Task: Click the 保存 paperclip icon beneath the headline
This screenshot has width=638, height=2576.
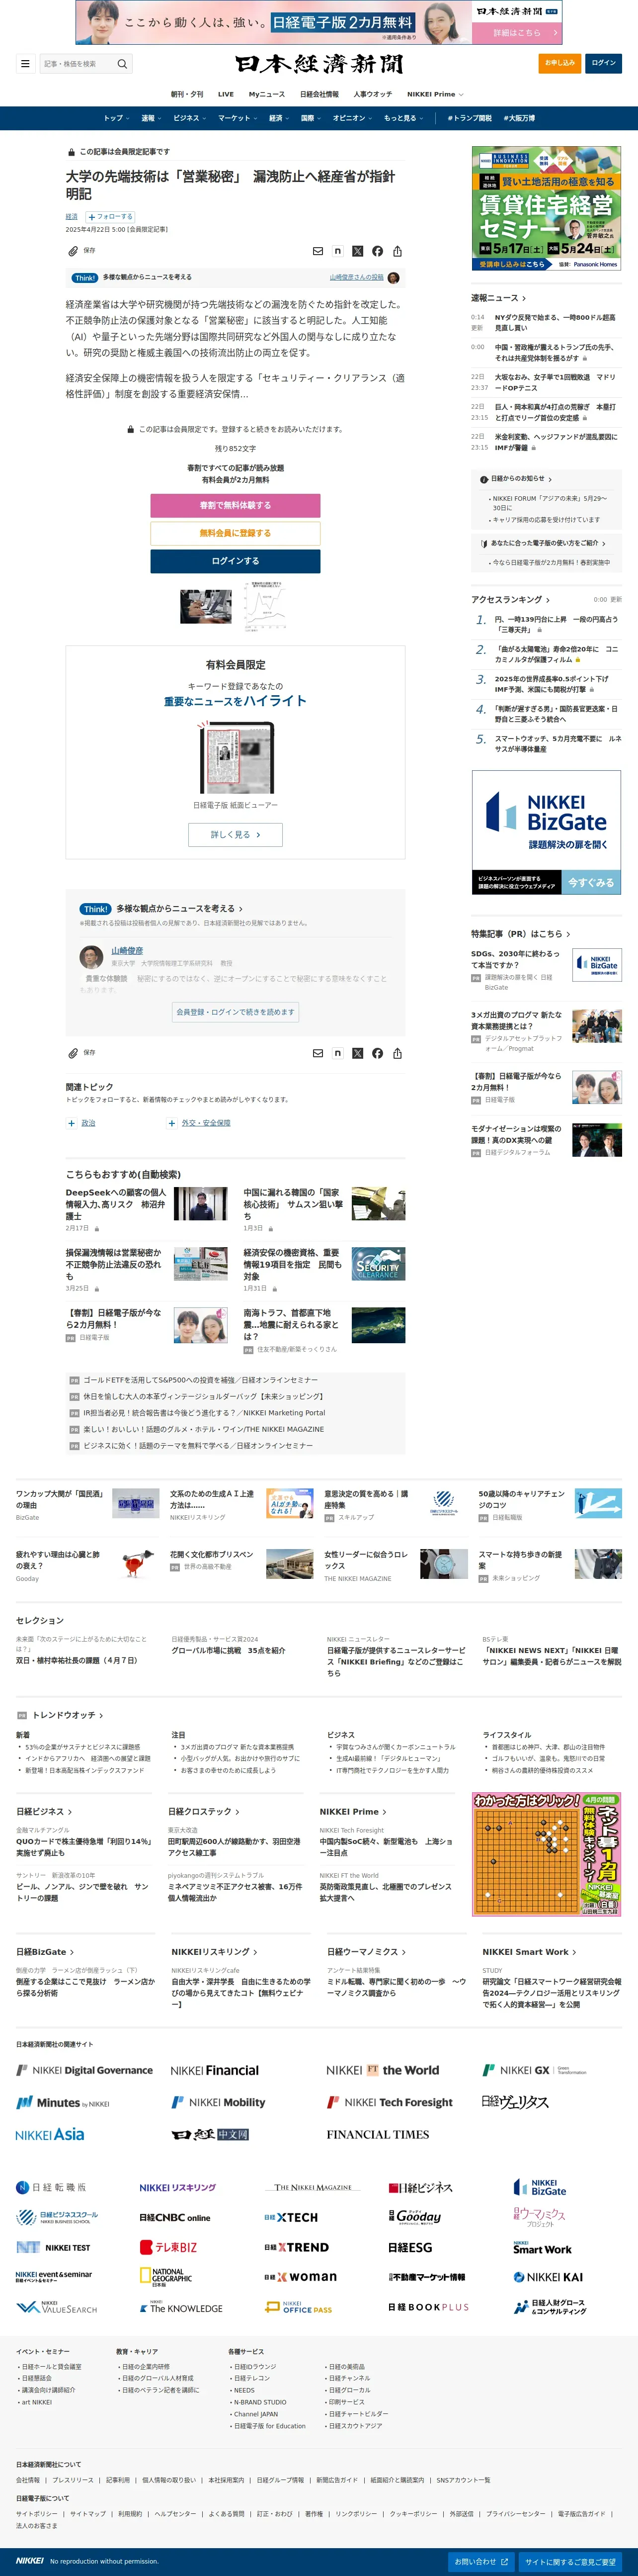Action: [73, 251]
